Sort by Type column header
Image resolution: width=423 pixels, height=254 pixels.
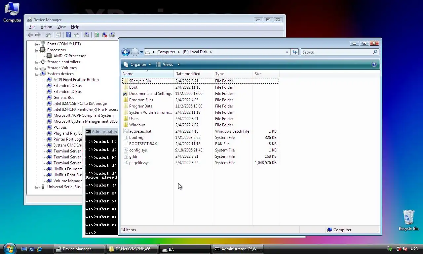click(233, 74)
